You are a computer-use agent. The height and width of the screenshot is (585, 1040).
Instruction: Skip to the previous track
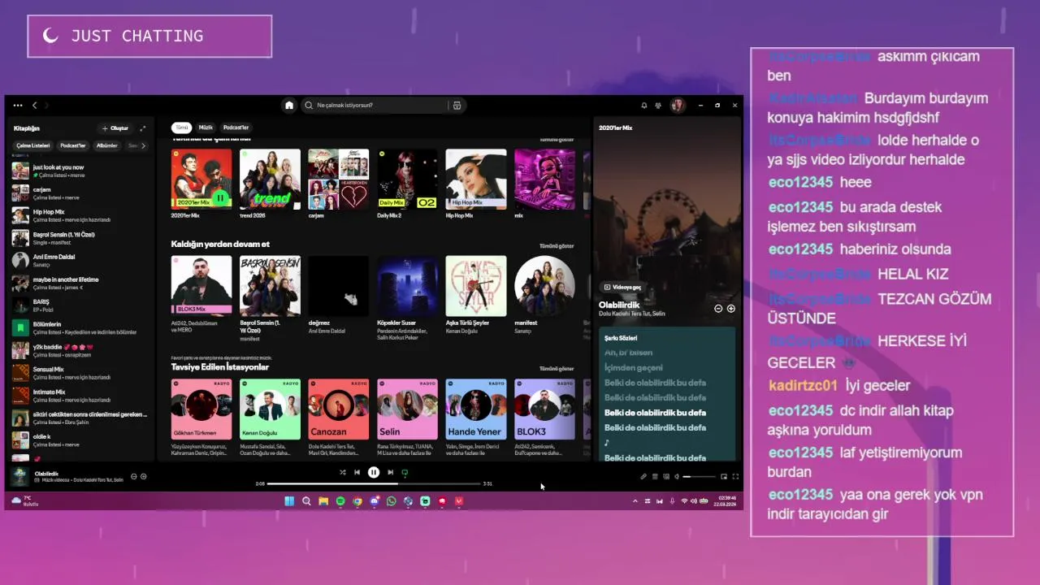tap(357, 472)
